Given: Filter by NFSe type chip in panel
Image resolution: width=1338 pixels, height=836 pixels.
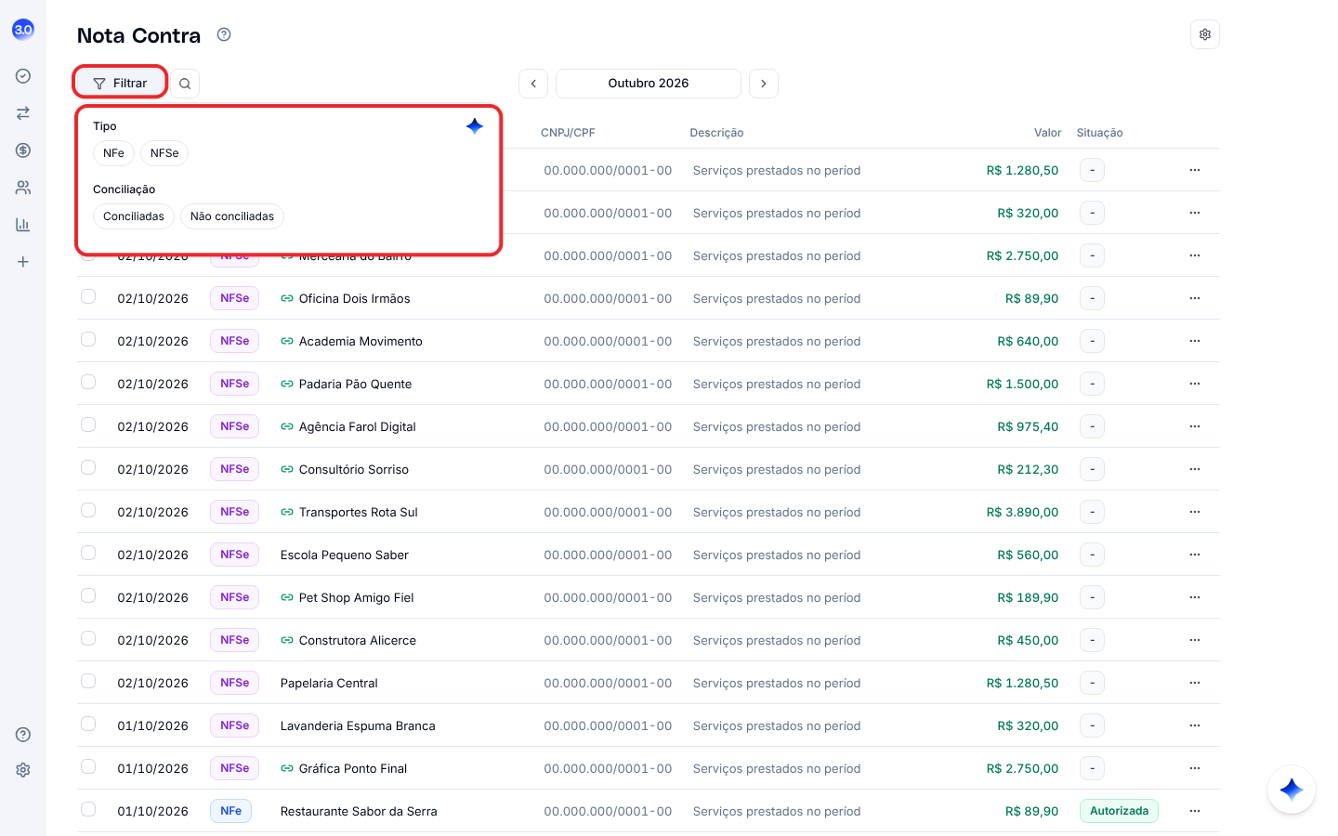Looking at the screenshot, I should coord(164,153).
